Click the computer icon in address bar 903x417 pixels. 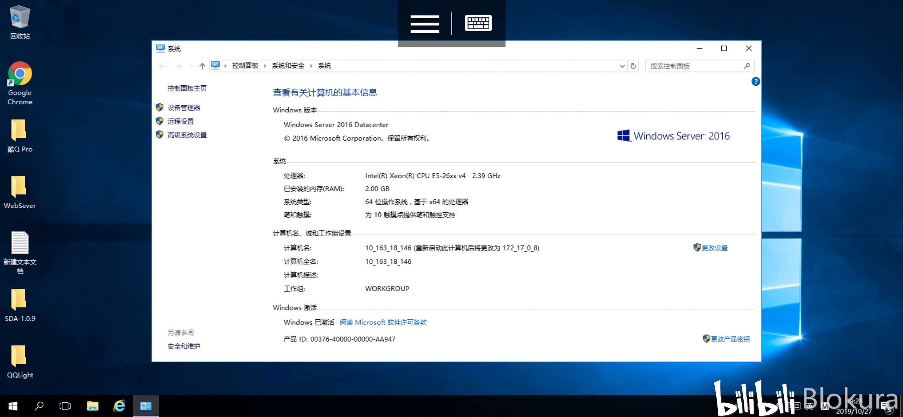click(x=215, y=66)
